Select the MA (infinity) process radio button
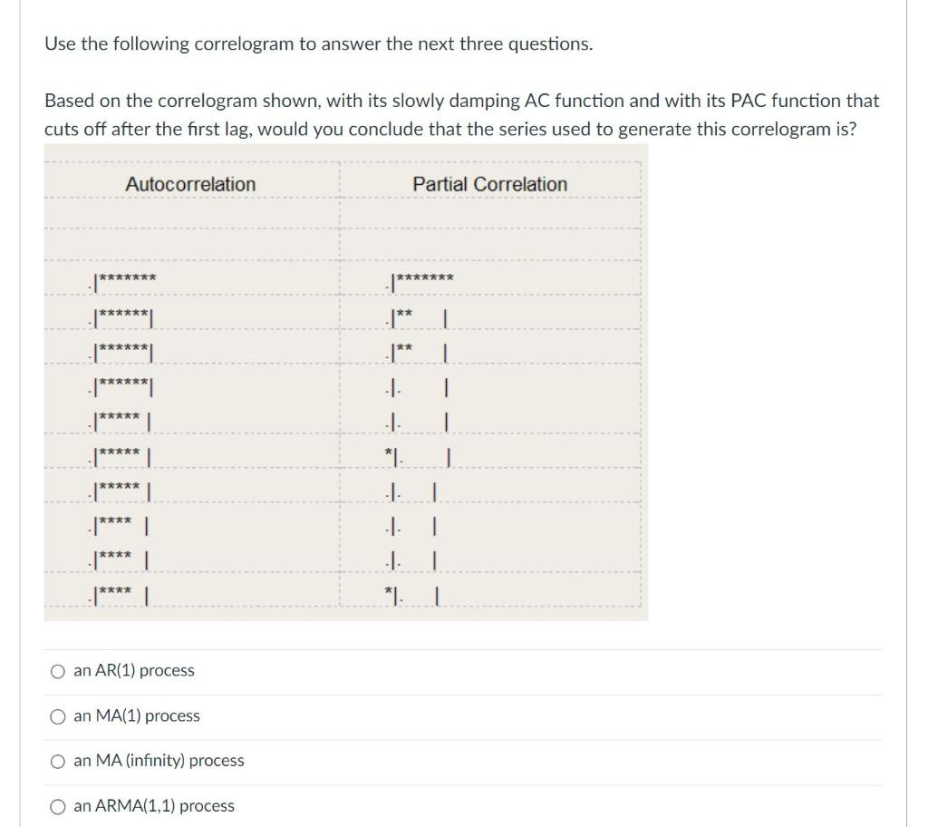The height and width of the screenshot is (827, 928). click(x=56, y=762)
